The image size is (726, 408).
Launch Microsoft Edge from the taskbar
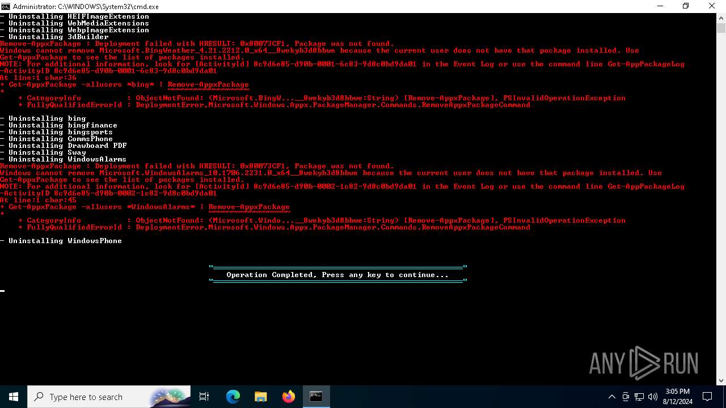click(x=233, y=397)
